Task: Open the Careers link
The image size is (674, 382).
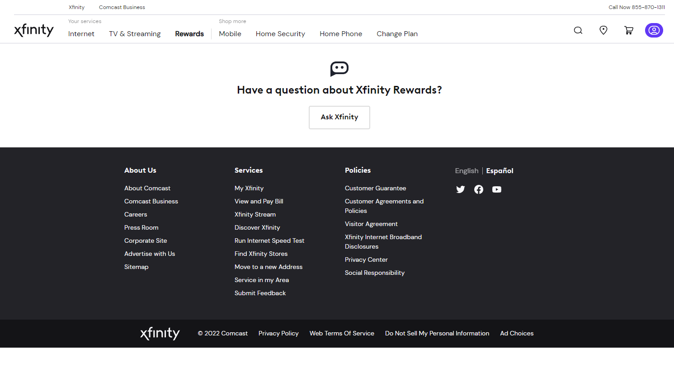Action: 136,215
